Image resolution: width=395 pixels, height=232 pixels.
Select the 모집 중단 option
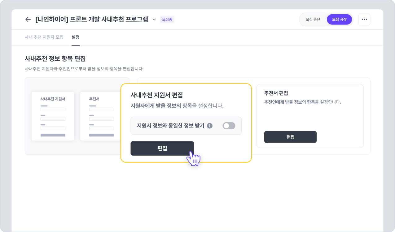pos(313,19)
